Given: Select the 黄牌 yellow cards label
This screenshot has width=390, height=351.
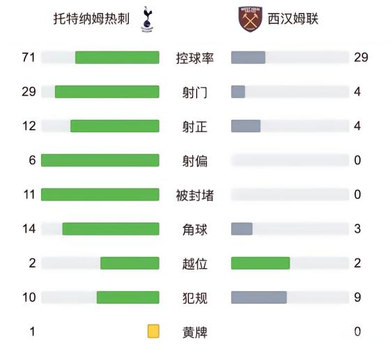Looking at the screenshot, I should point(195,332).
